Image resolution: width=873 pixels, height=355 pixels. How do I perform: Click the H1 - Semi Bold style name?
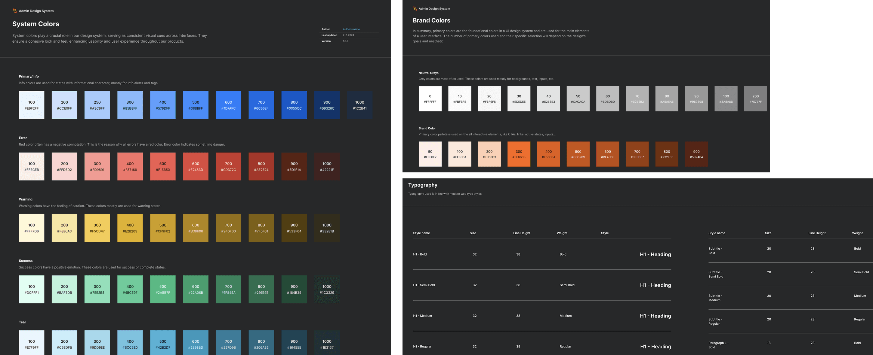[x=424, y=285]
